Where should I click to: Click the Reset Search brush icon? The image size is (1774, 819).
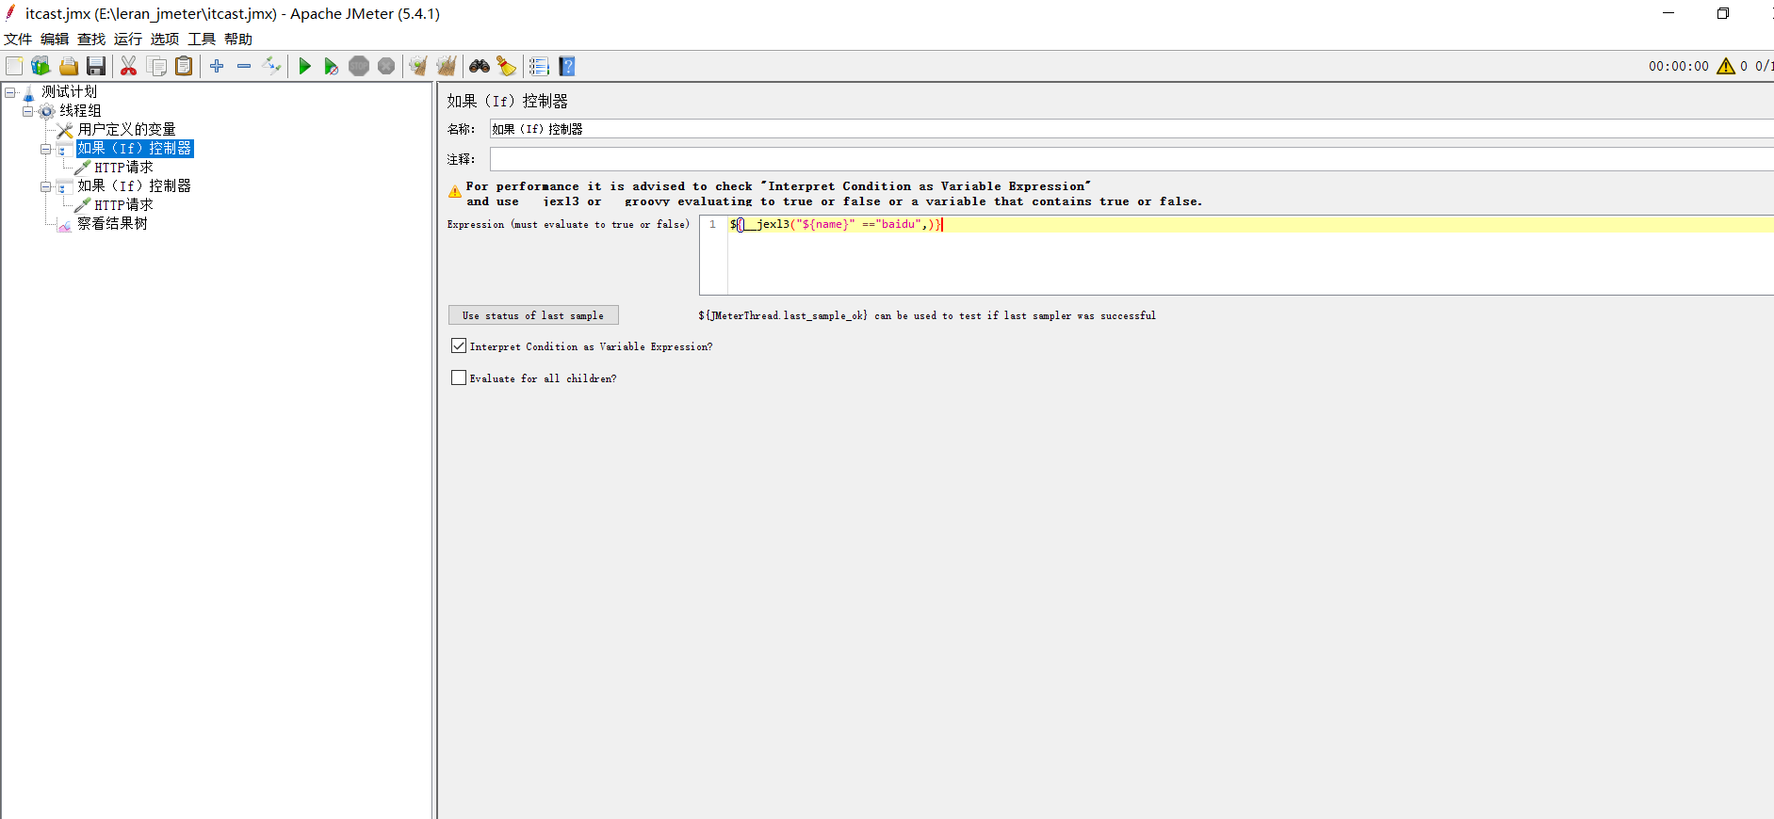507,66
